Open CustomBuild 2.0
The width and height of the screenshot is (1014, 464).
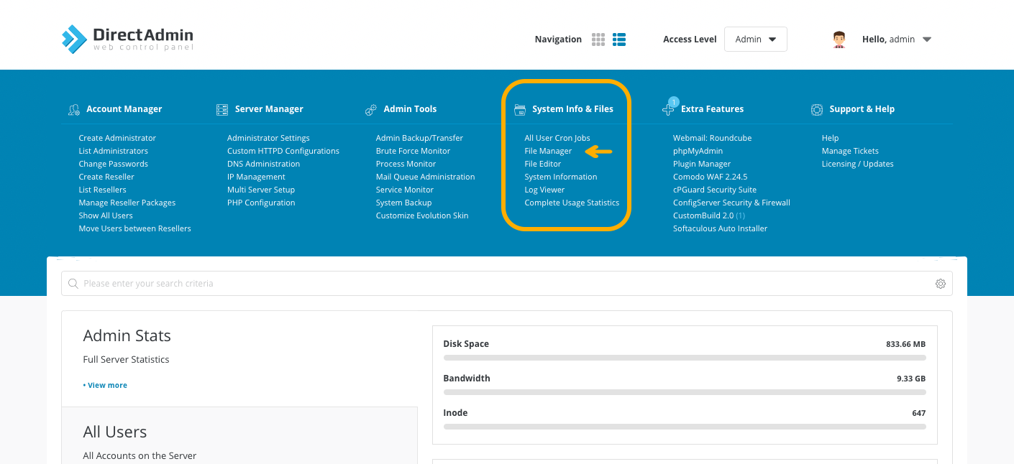point(709,215)
